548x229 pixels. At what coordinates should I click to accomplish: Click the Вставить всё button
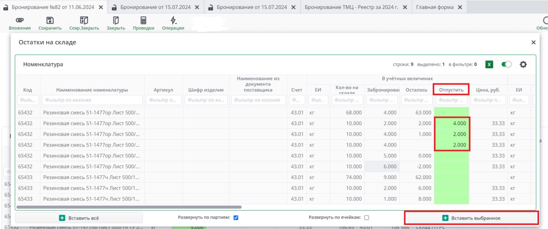(x=79, y=218)
